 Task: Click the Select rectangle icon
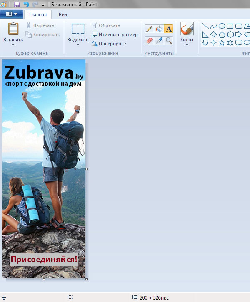coord(78,29)
